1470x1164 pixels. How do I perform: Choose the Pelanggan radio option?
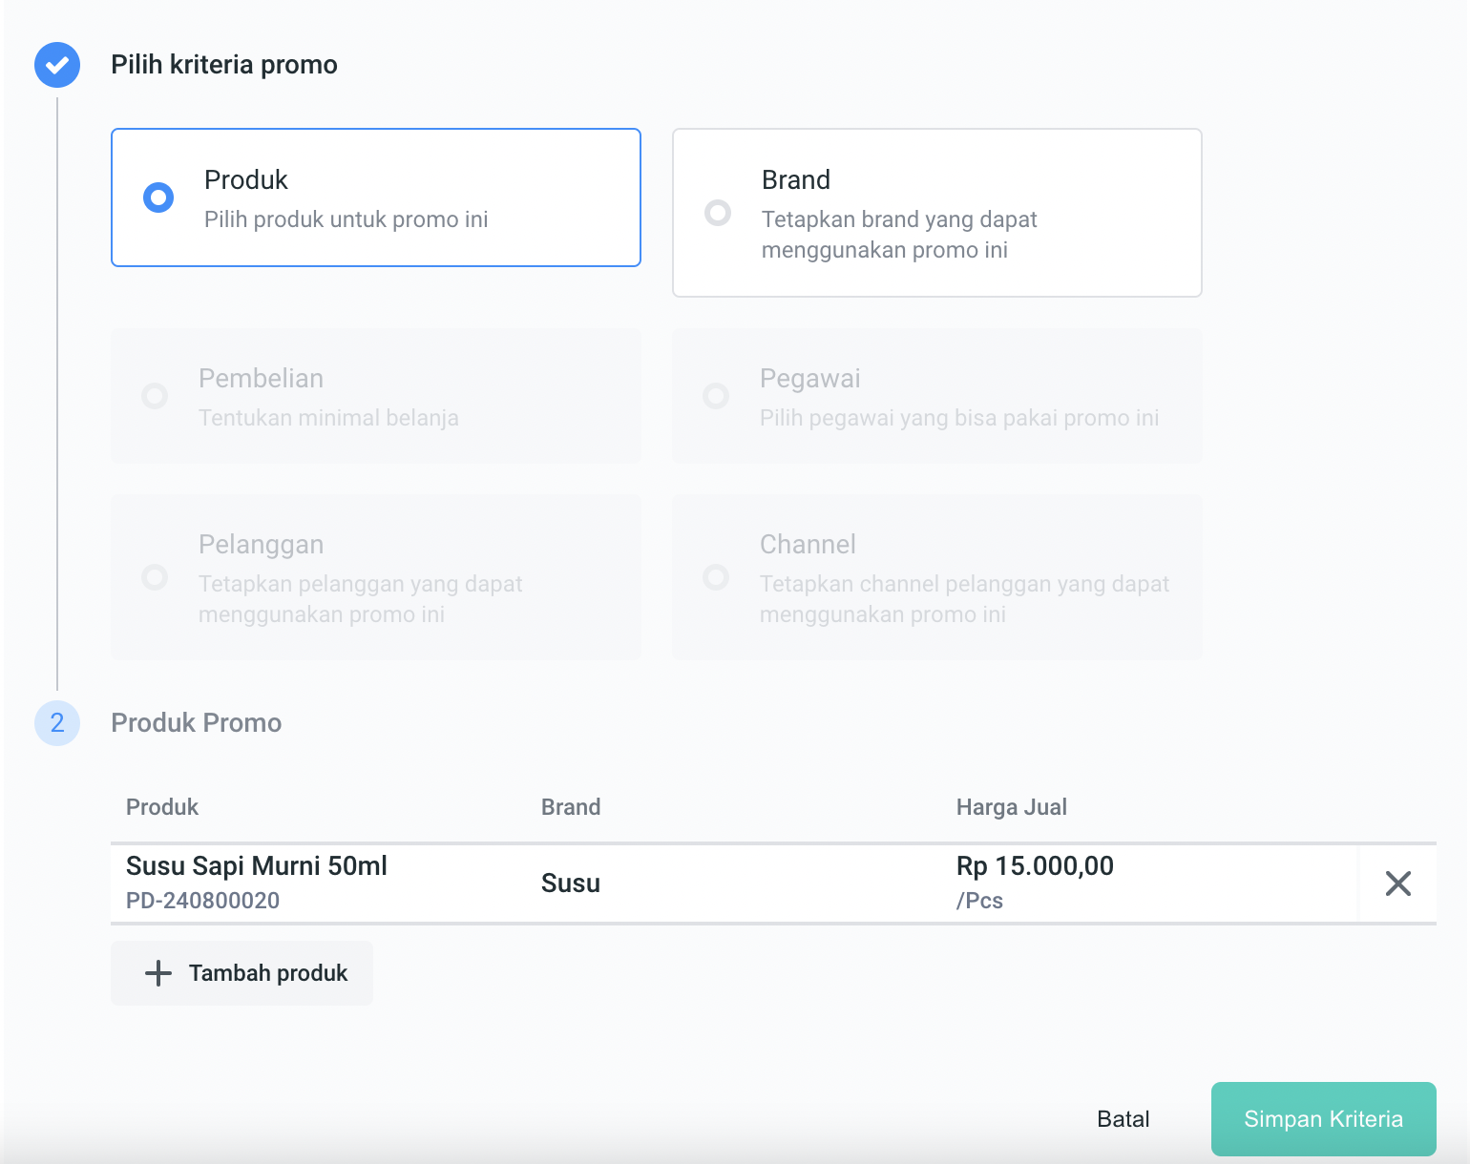coord(155,577)
